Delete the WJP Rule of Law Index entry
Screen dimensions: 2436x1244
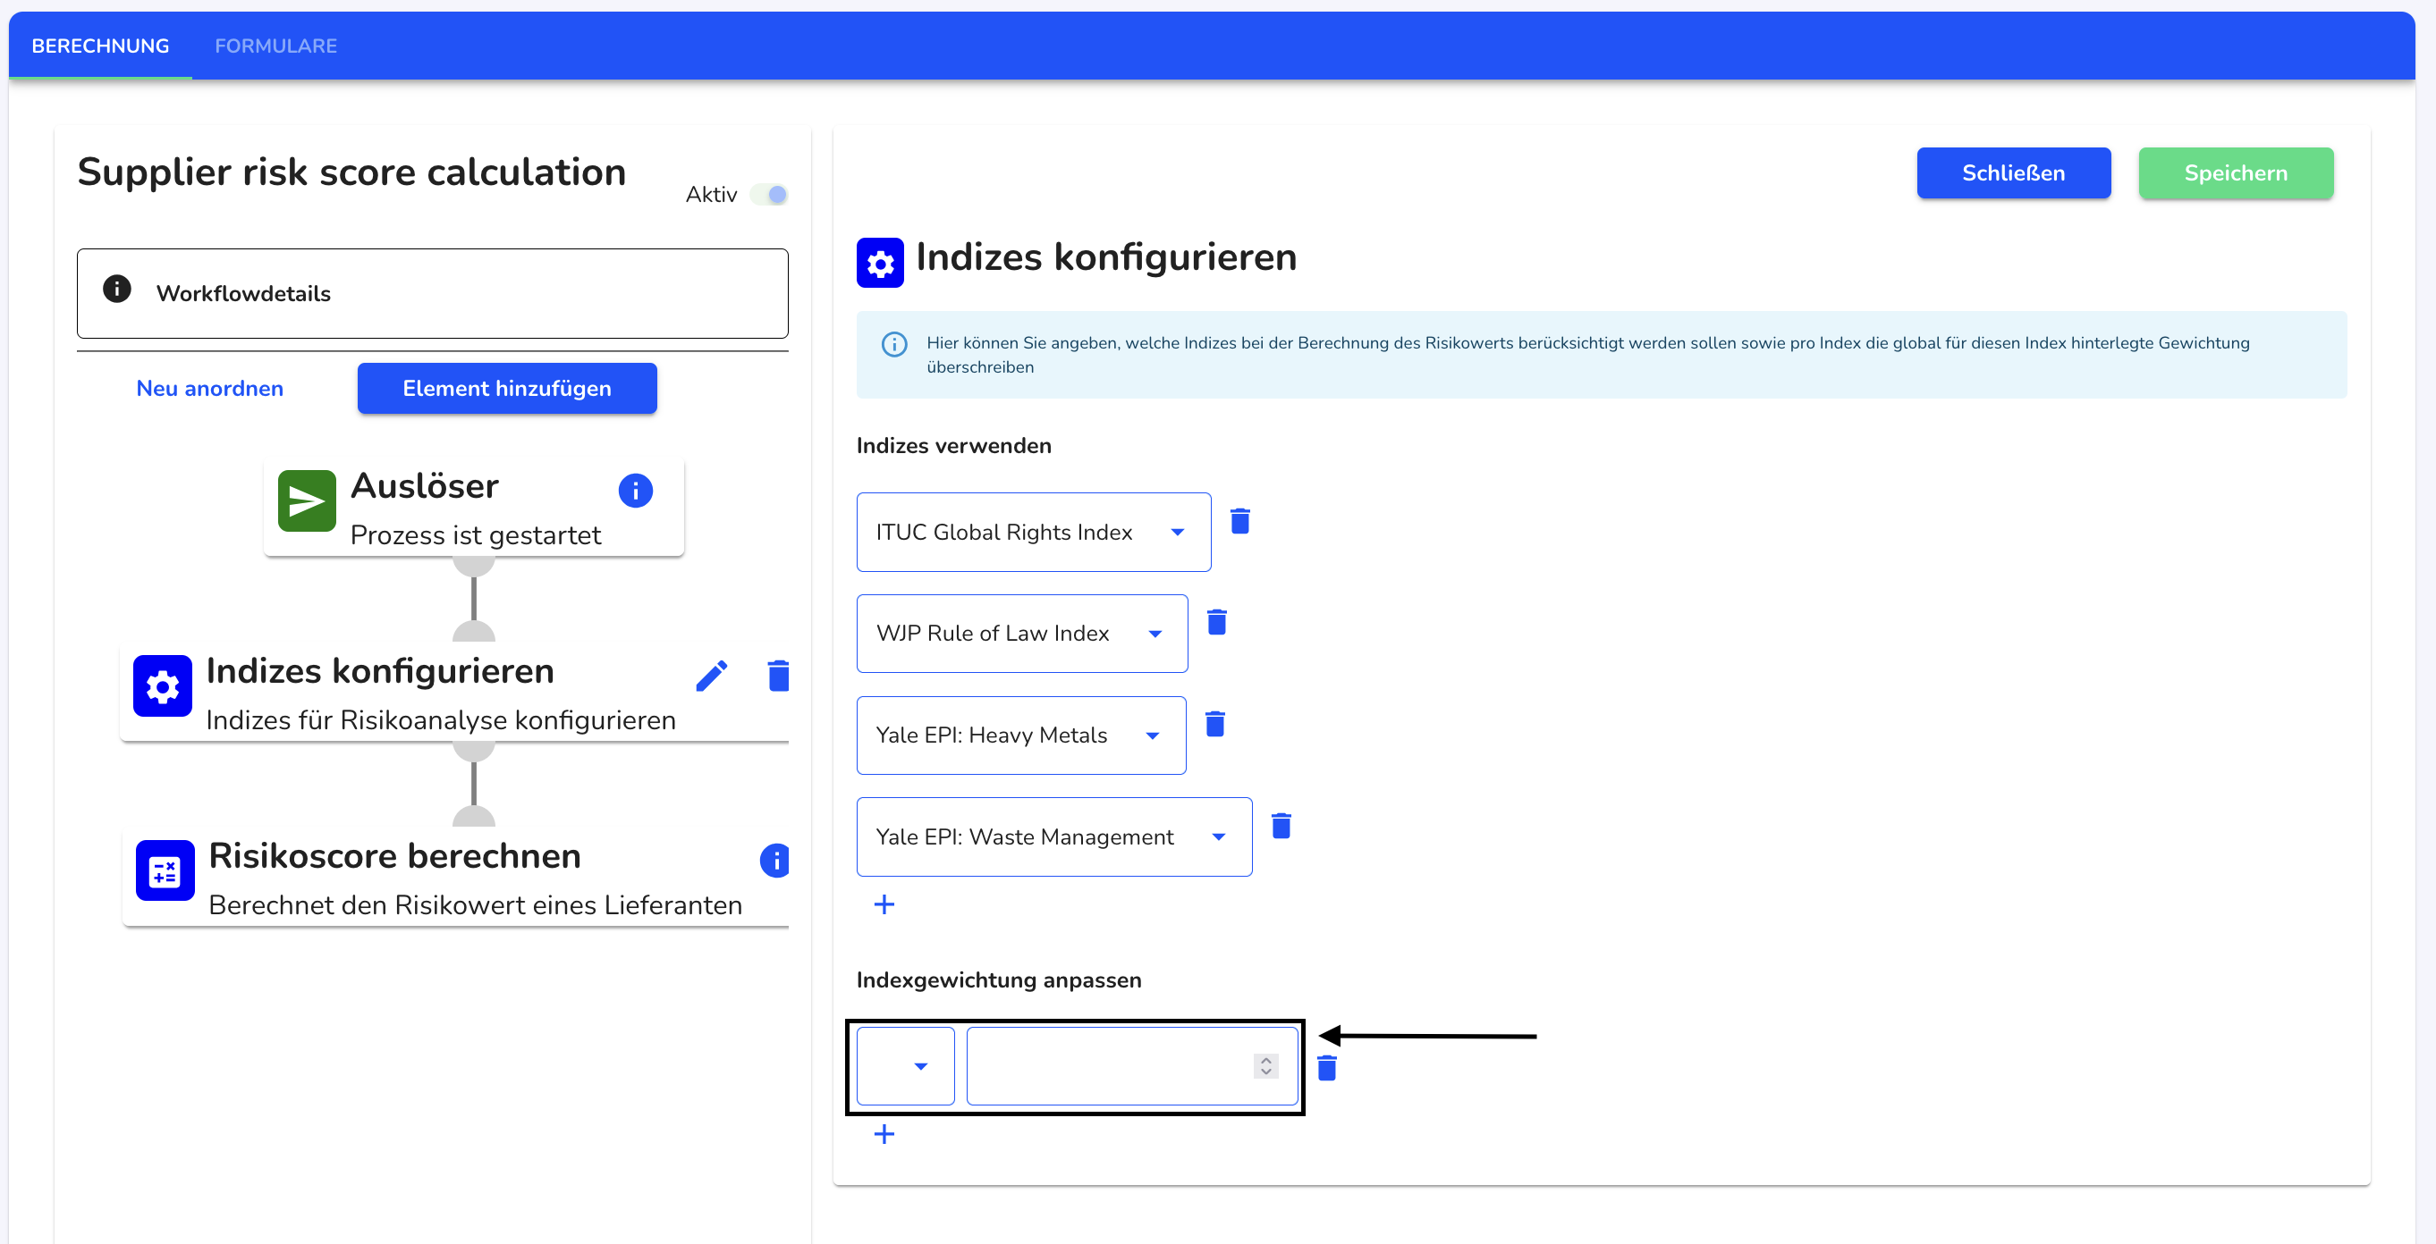tap(1216, 622)
